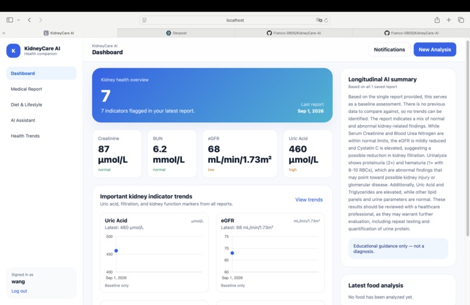Go forward with the browser forward arrow
The image size is (470, 305).
(40, 20)
